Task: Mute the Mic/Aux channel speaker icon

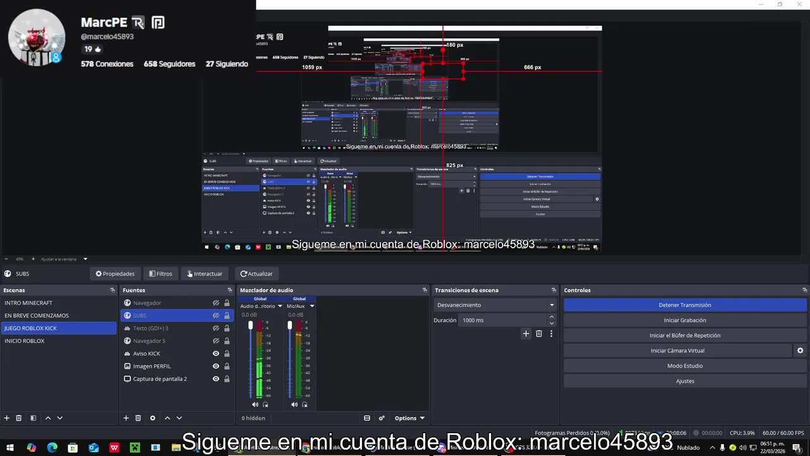Action: (x=294, y=404)
